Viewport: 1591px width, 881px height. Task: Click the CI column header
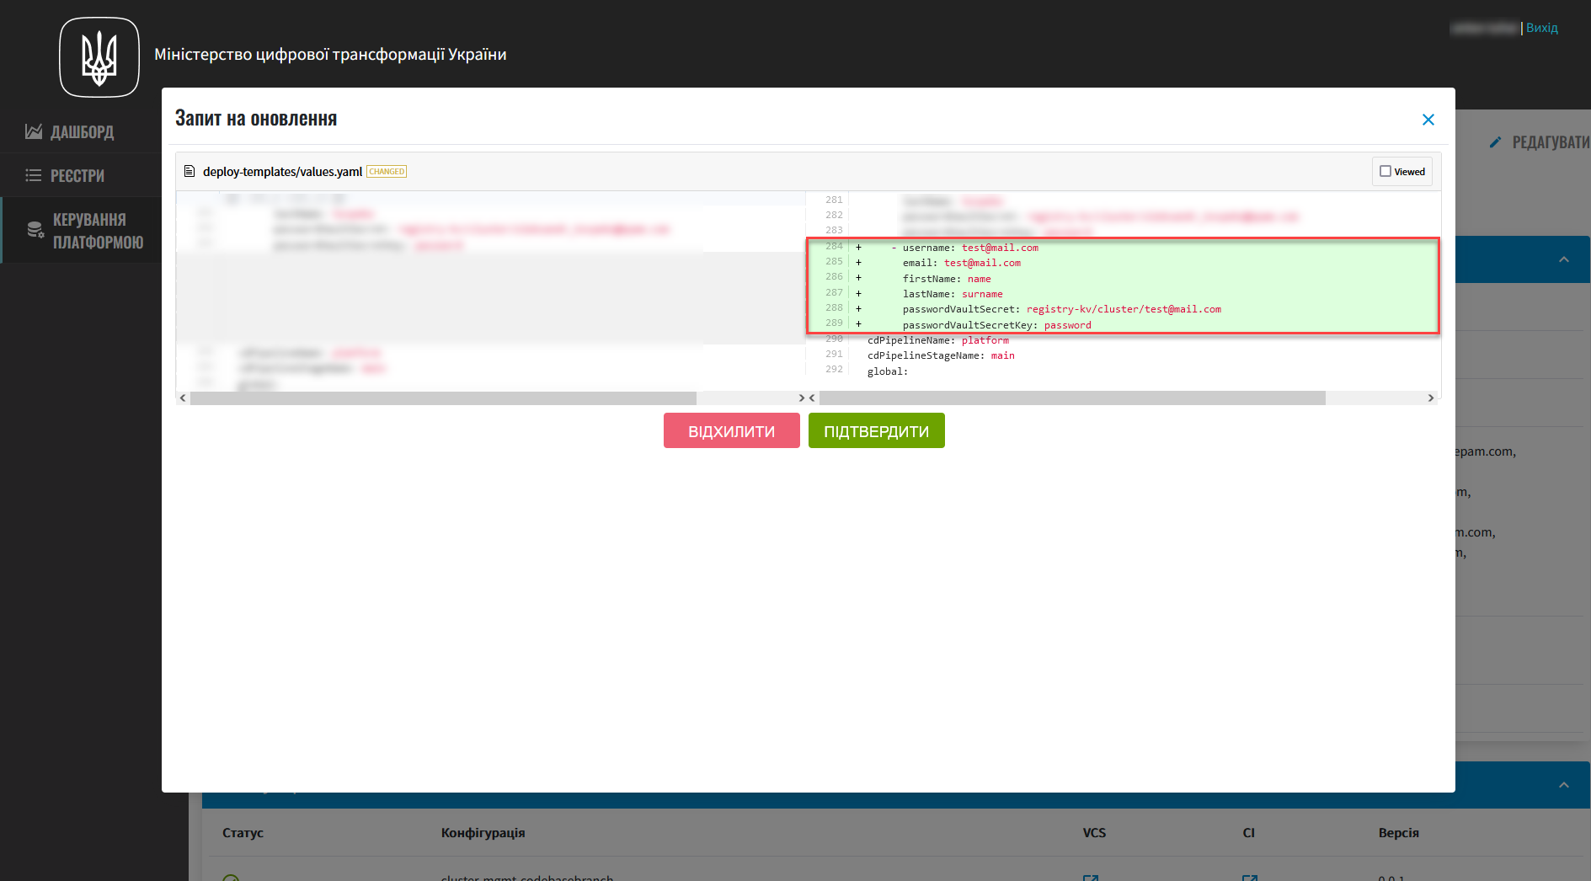(x=1249, y=832)
